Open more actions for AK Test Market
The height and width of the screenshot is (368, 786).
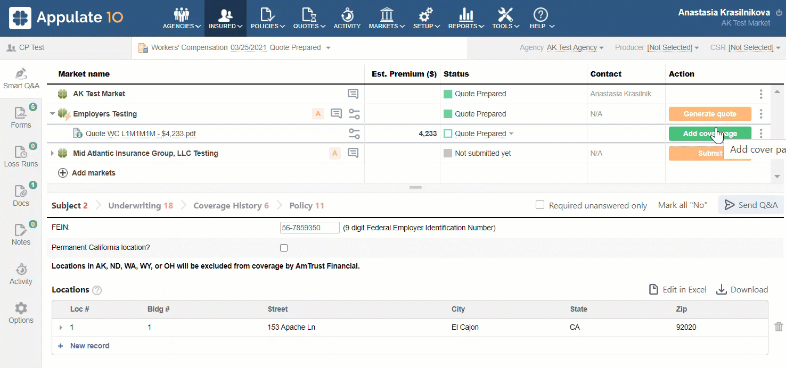[x=761, y=94]
